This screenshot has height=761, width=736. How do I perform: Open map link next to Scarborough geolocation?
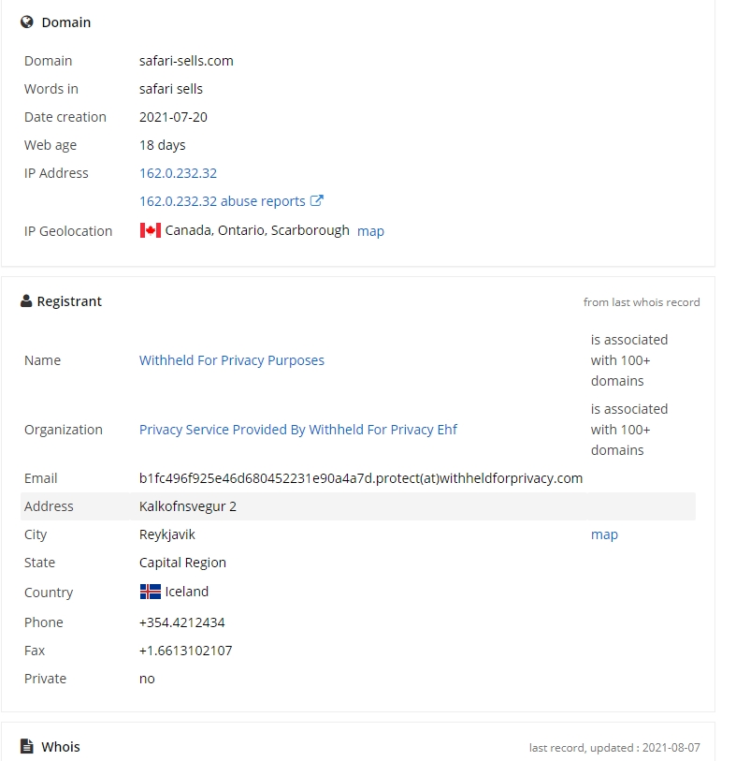click(x=370, y=231)
